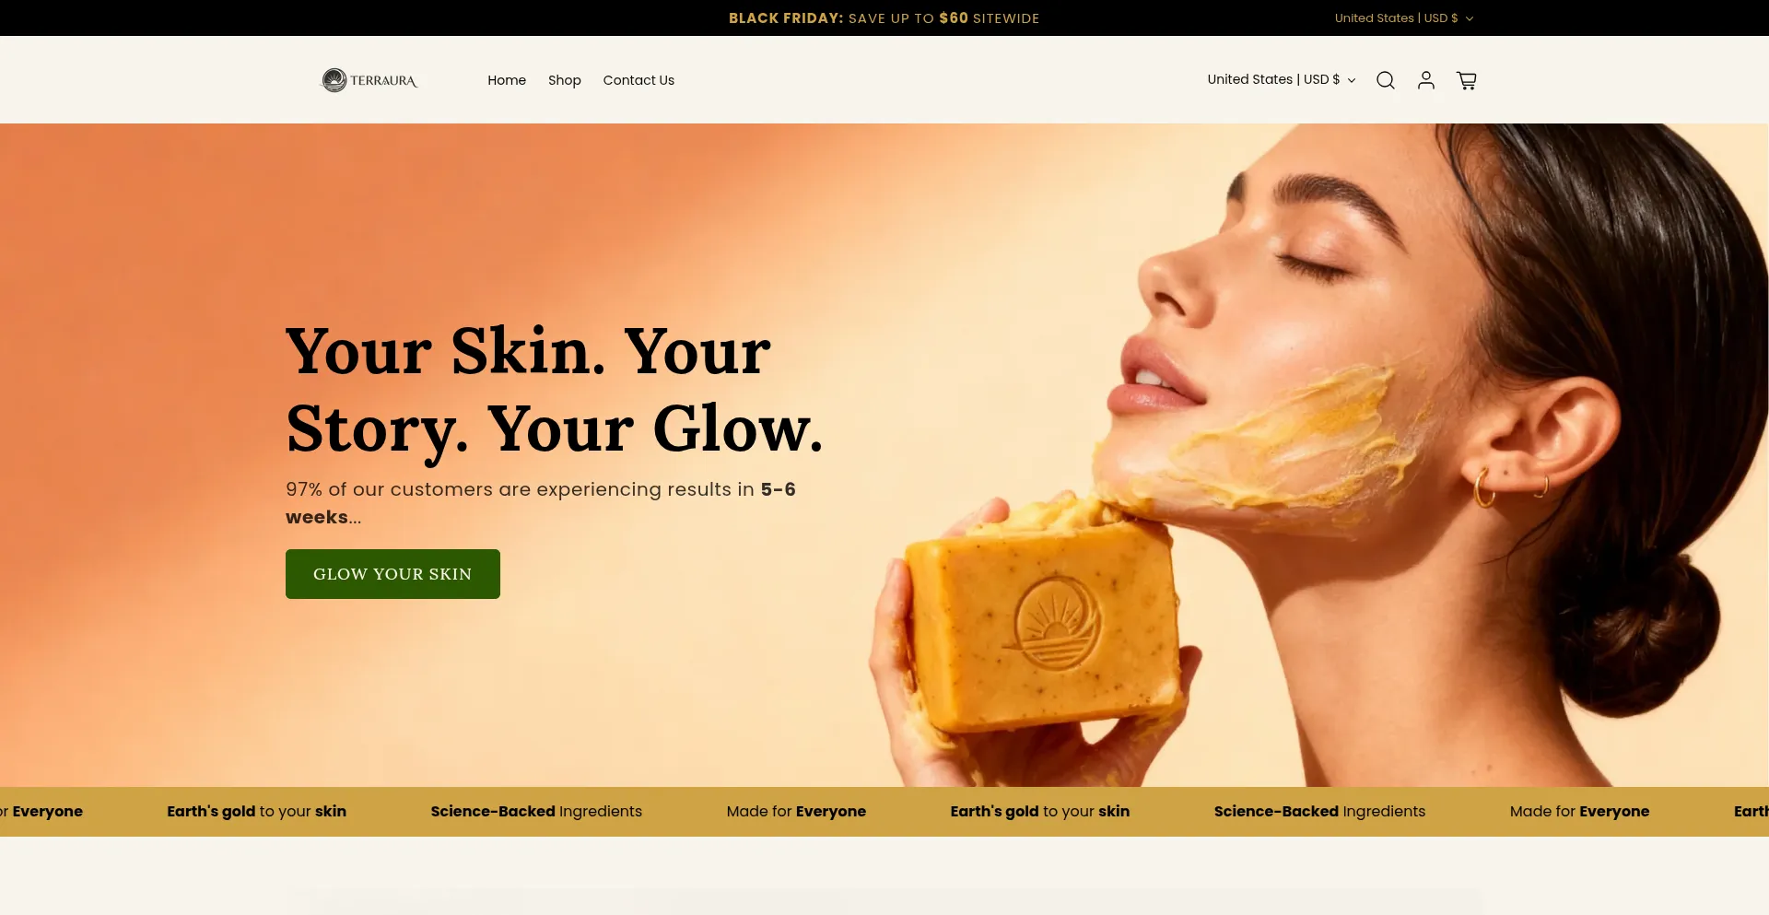Open the account profile icon
The image size is (1769, 915).
(x=1425, y=80)
